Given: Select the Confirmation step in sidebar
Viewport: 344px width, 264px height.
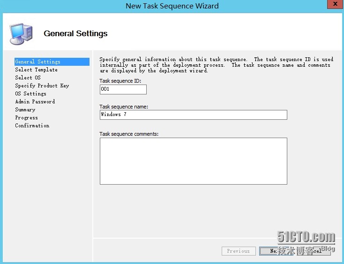Looking at the screenshot, I should click(32, 125).
